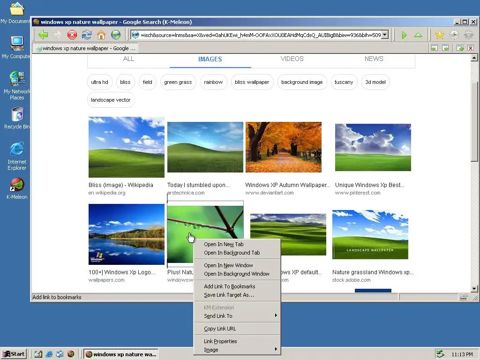This screenshot has height=360, width=480.
Task: Select Copy Link URL
Action: (238, 329)
